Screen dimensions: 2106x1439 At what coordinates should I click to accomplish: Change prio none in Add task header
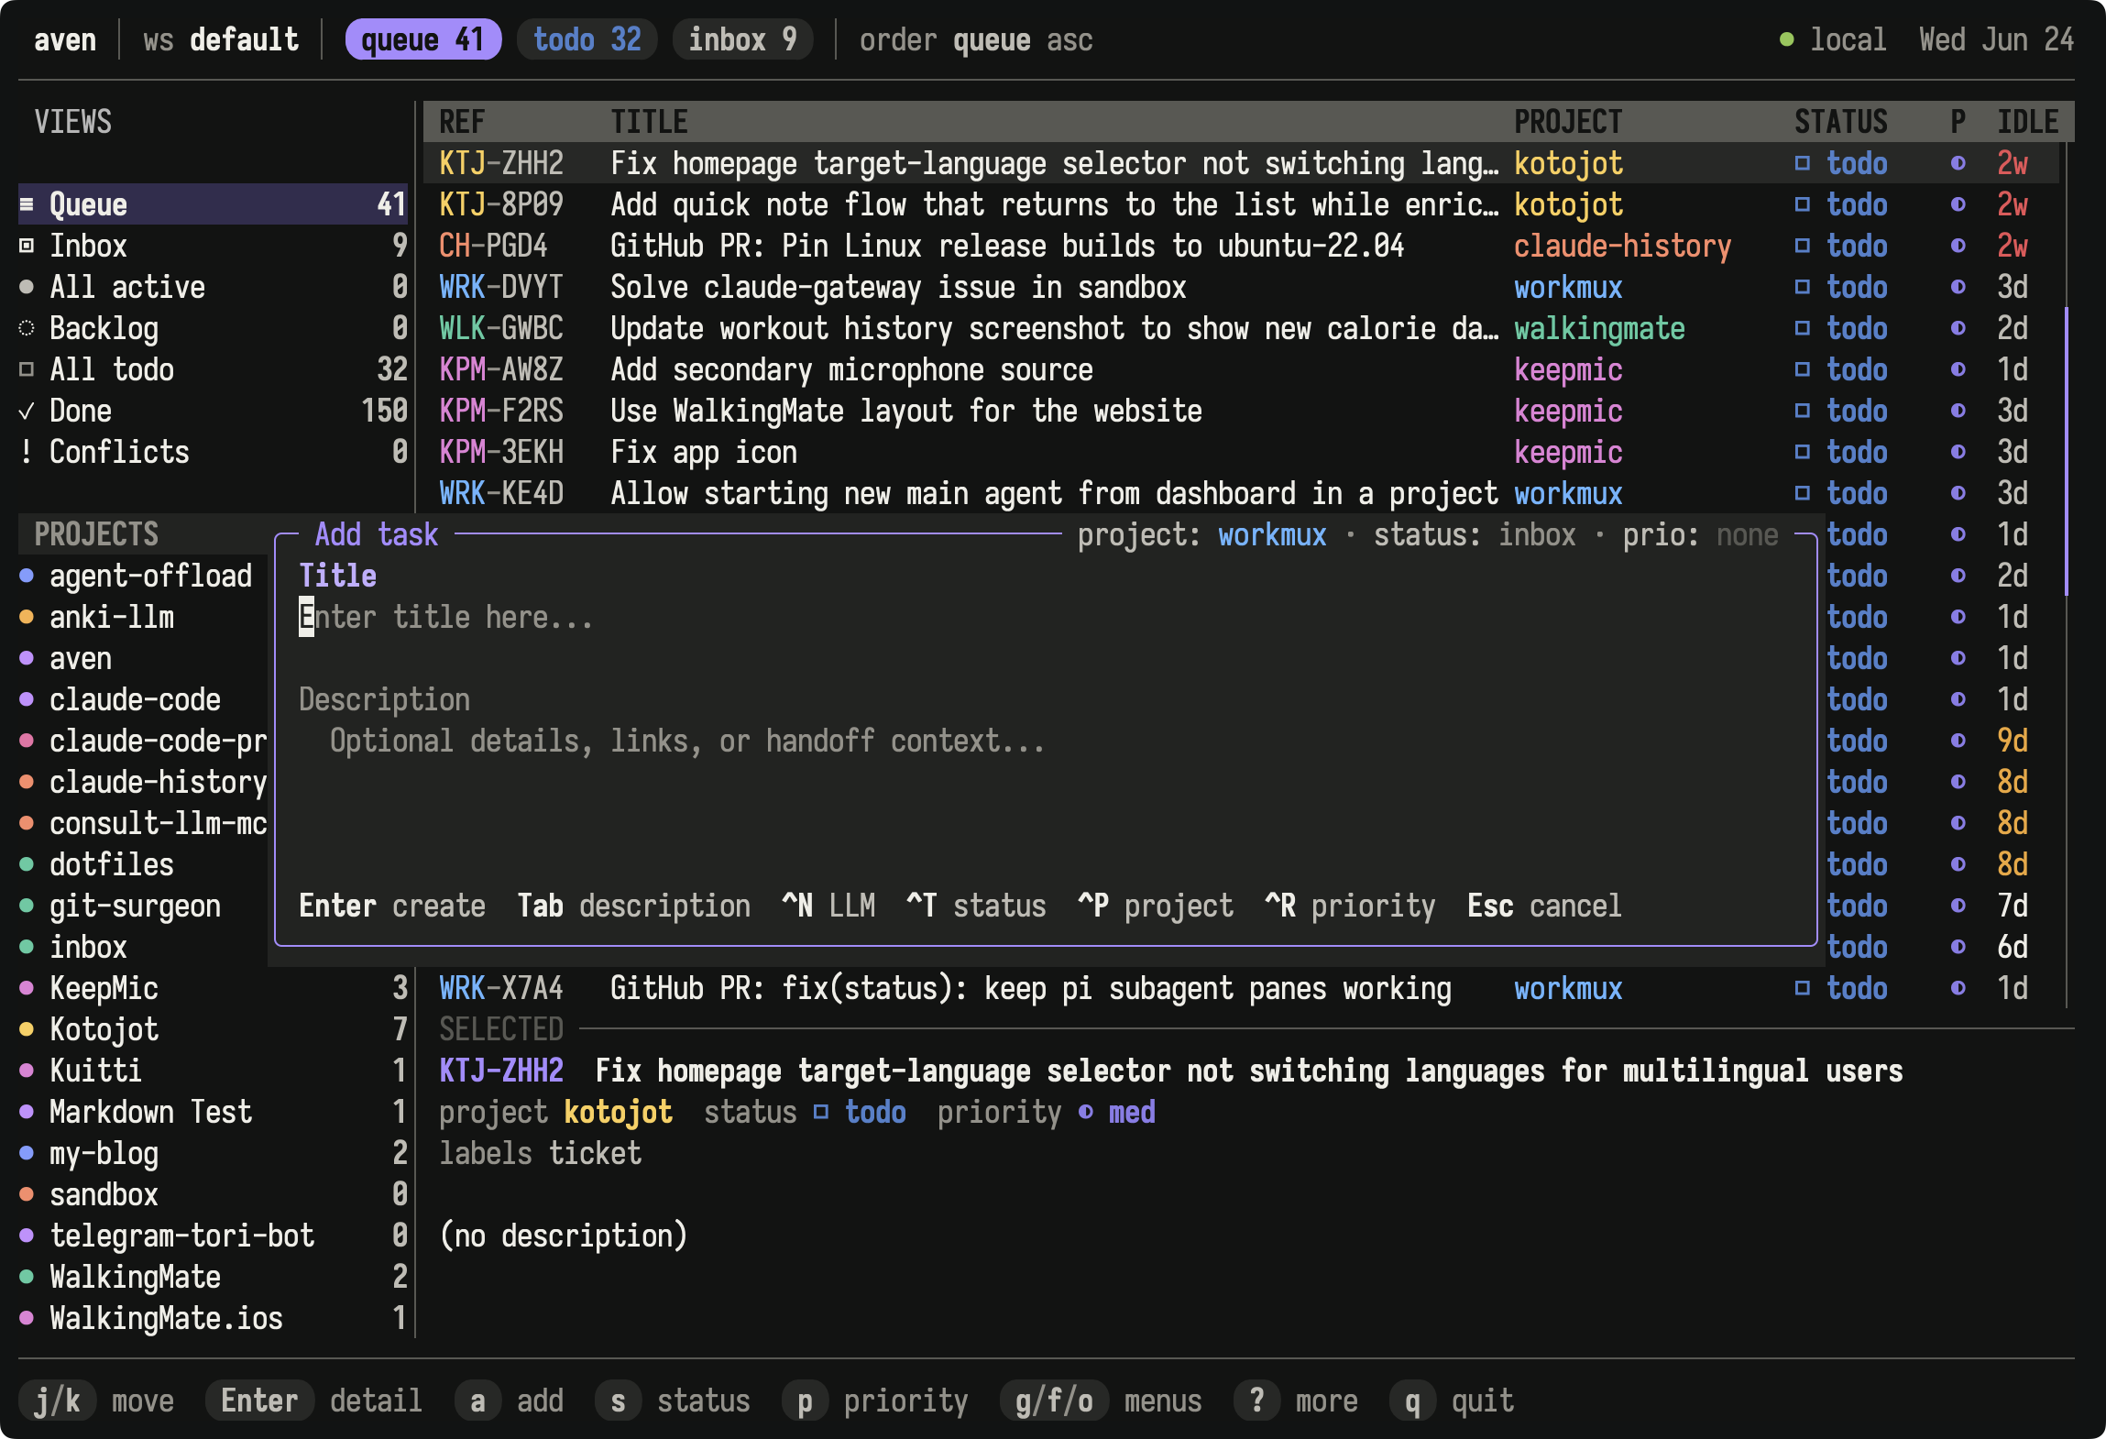click(1700, 534)
